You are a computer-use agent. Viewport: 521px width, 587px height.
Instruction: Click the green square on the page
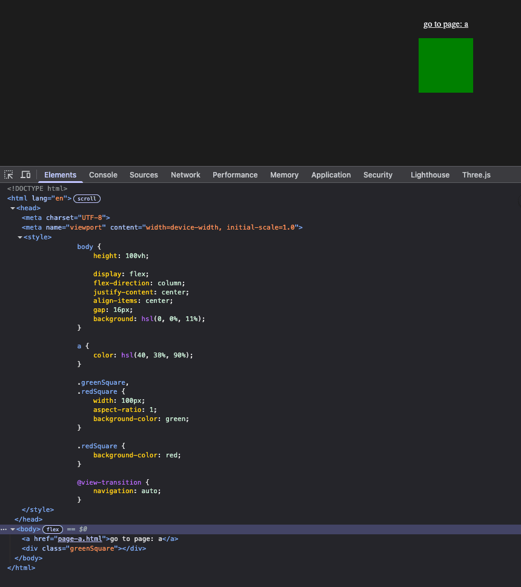445,65
